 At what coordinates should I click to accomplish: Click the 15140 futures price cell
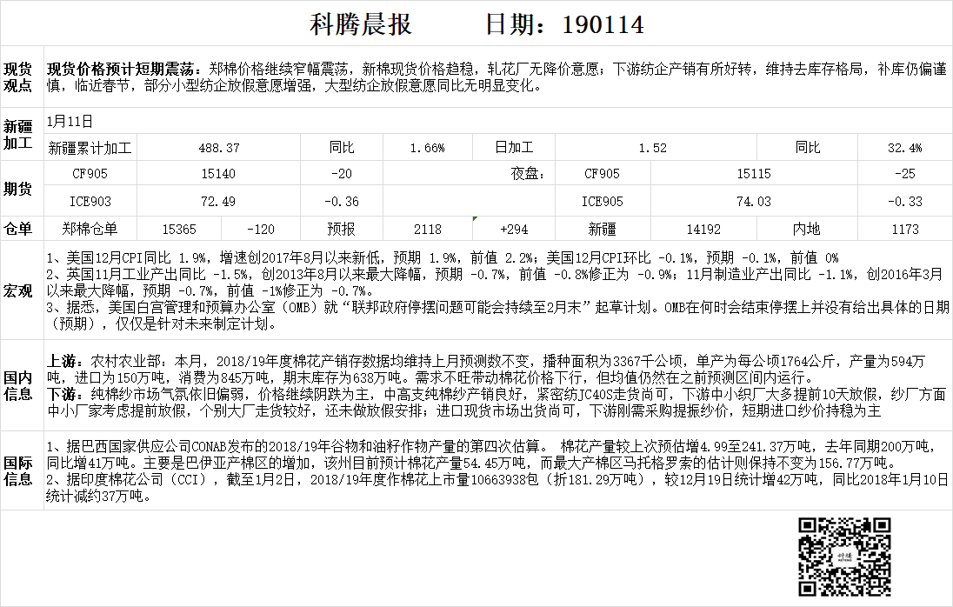click(x=217, y=174)
